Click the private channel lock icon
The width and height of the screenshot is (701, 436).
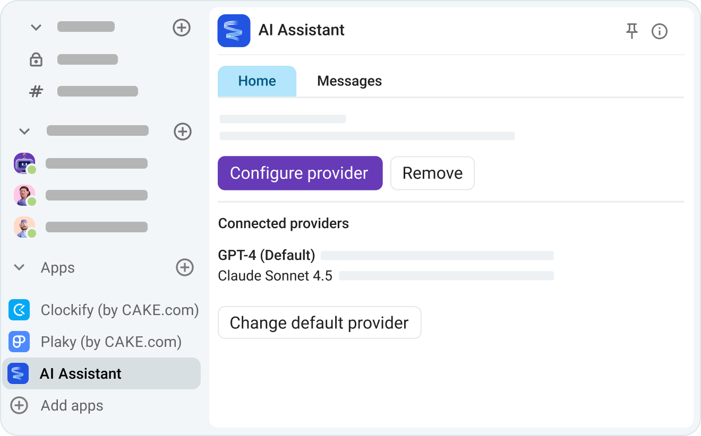coord(36,59)
